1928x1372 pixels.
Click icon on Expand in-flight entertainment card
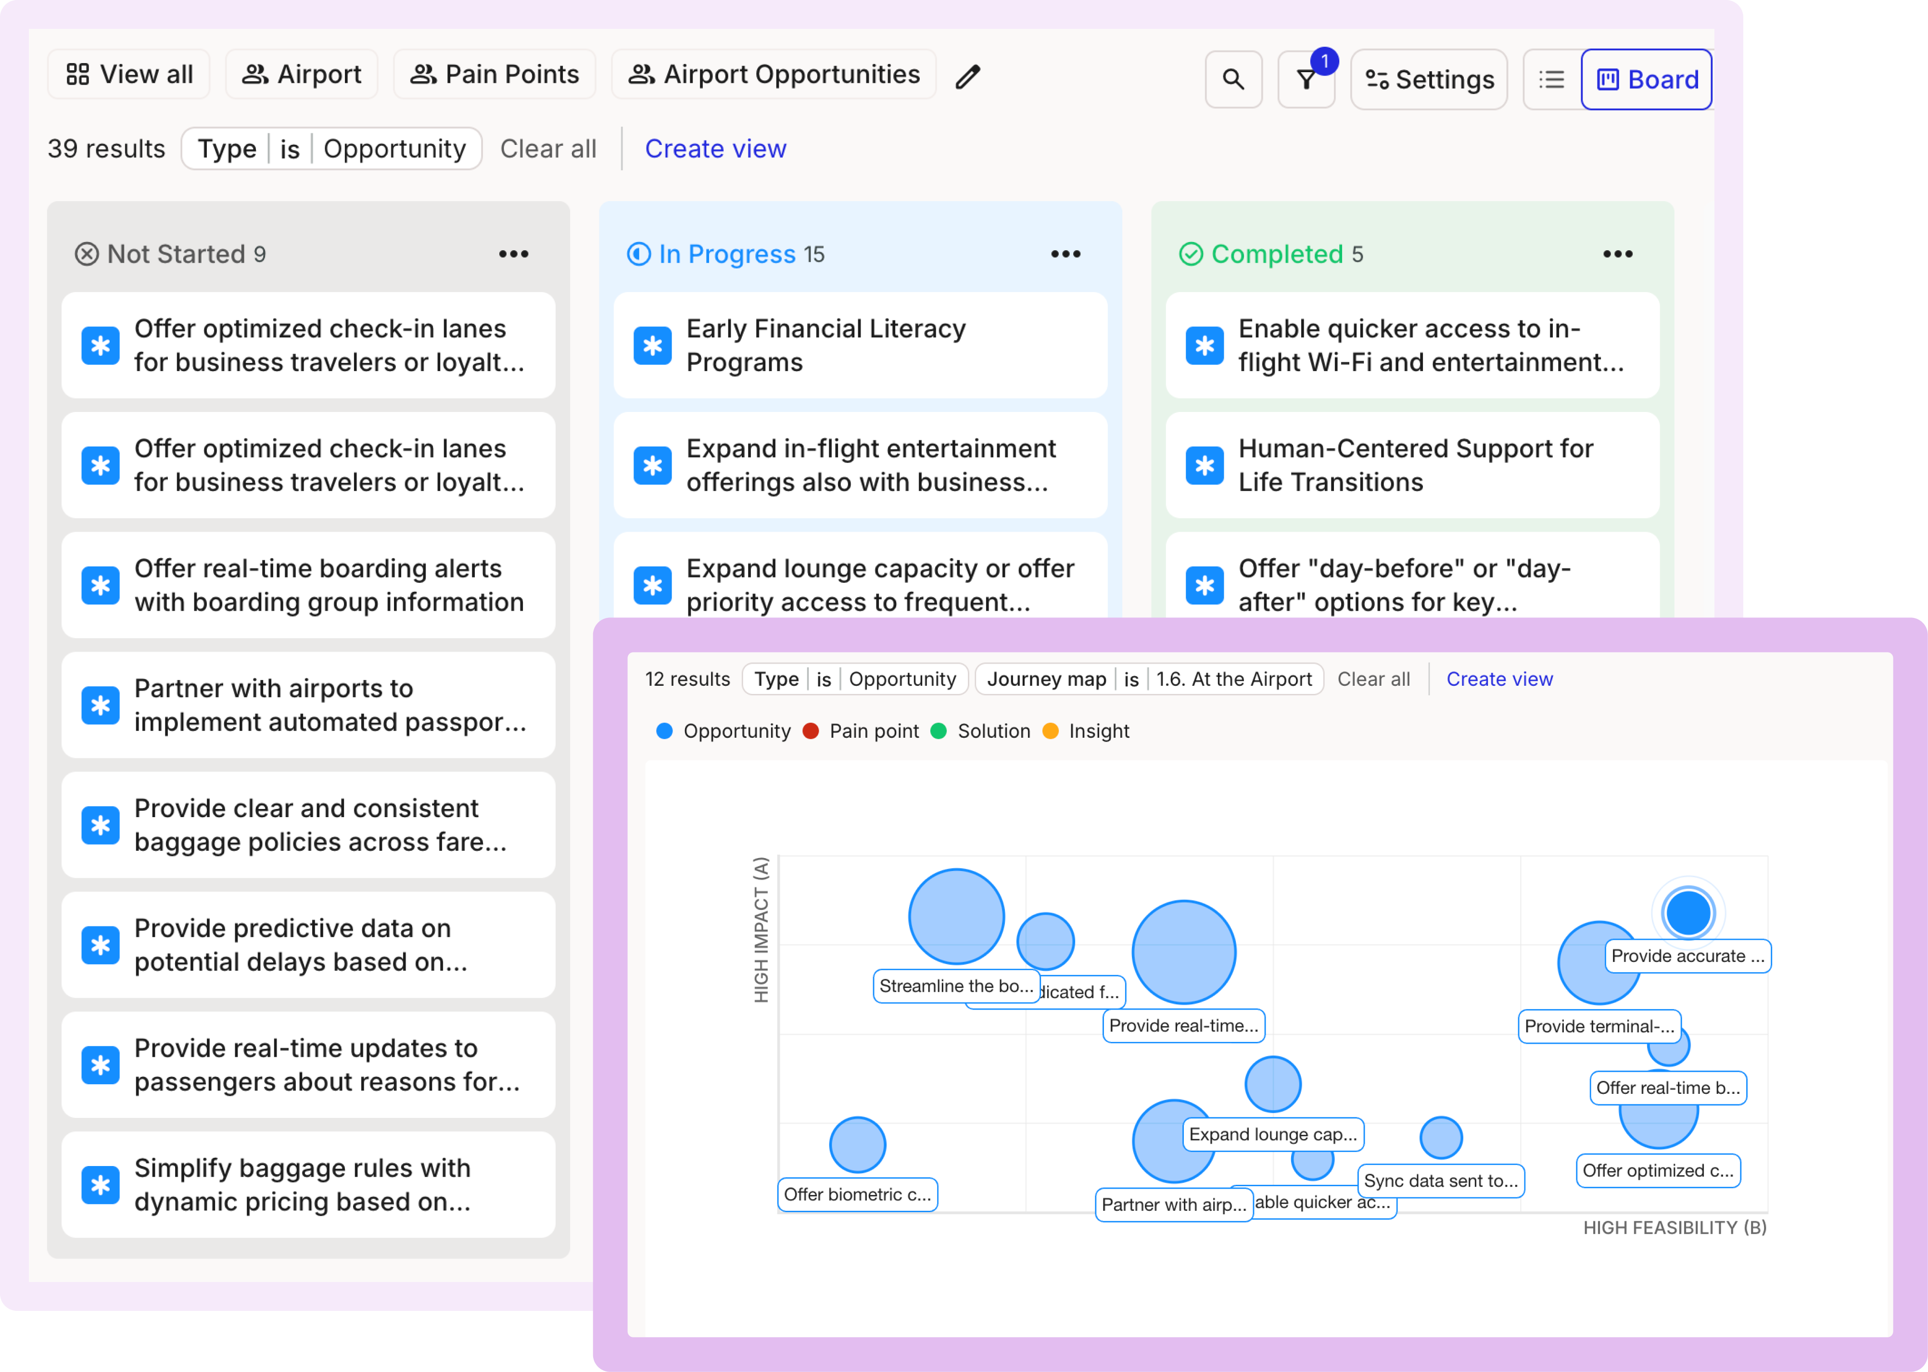click(653, 465)
